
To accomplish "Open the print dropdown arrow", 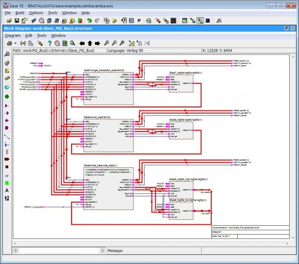I will (x=16, y=44).
